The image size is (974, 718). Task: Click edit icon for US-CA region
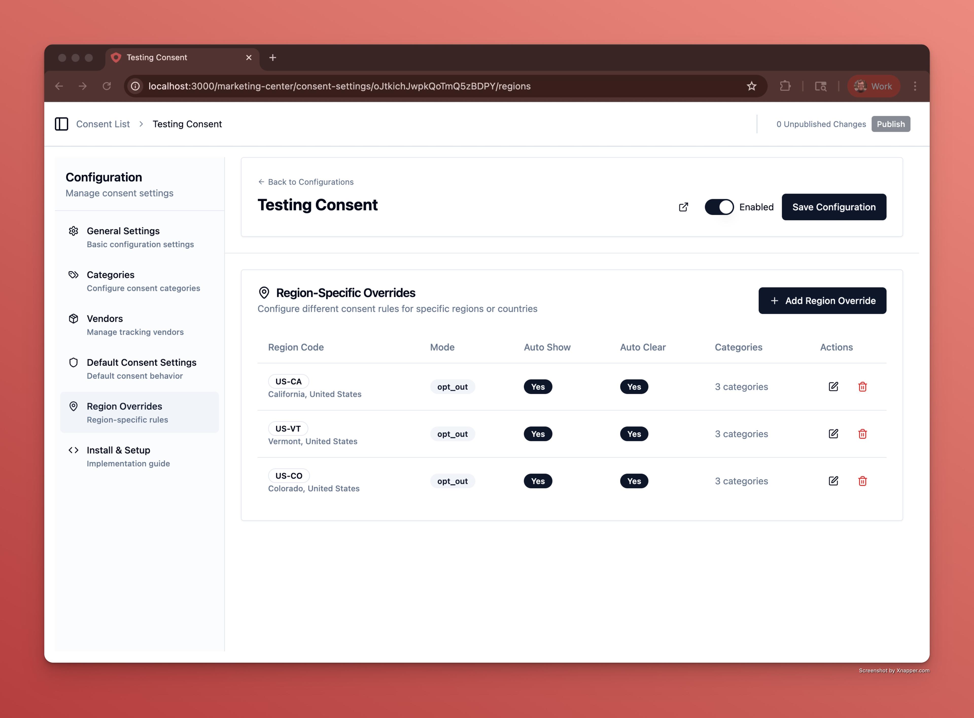[833, 386]
